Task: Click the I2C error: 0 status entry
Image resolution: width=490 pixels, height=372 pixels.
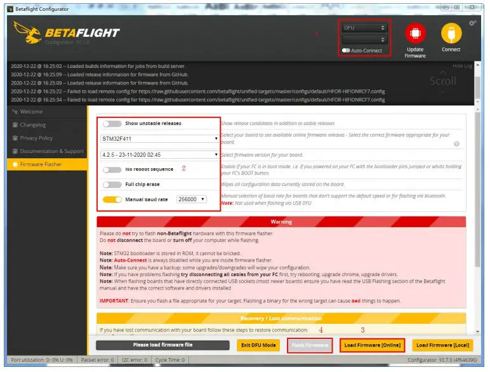Action: (135, 360)
